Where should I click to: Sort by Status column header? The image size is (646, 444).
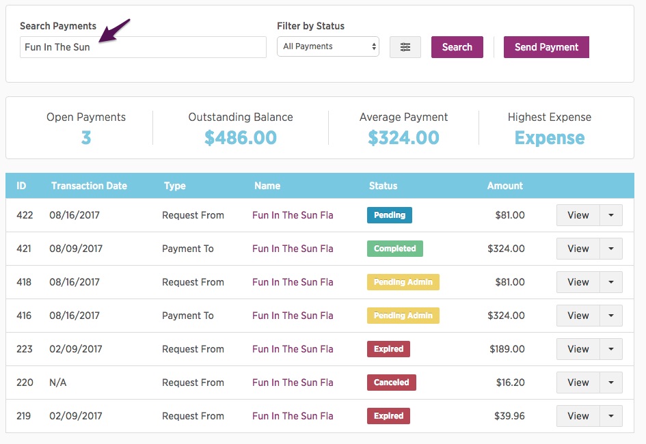point(383,186)
